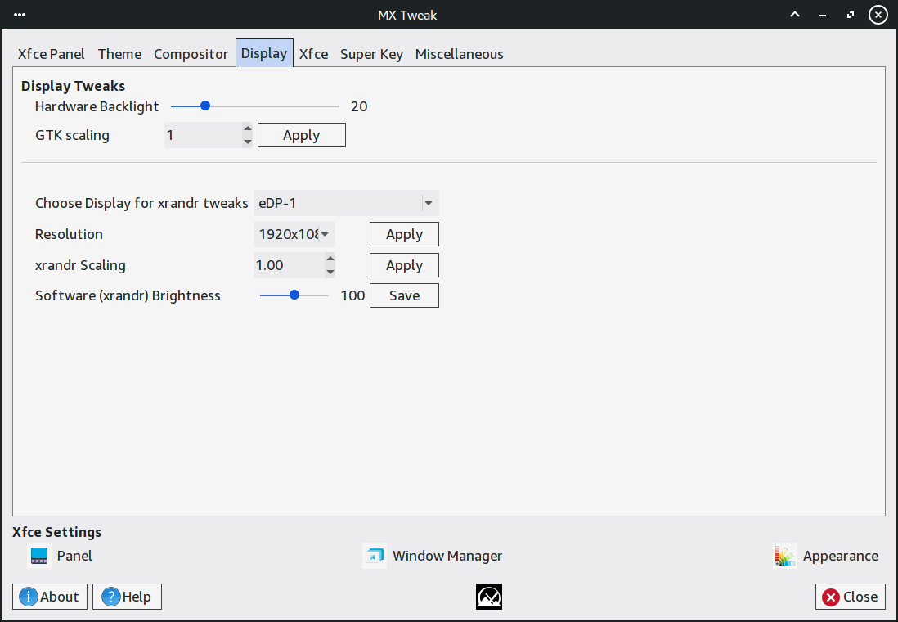Click the xrandr Scaling value field
Viewport: 898px width, 622px height.
tap(286, 265)
